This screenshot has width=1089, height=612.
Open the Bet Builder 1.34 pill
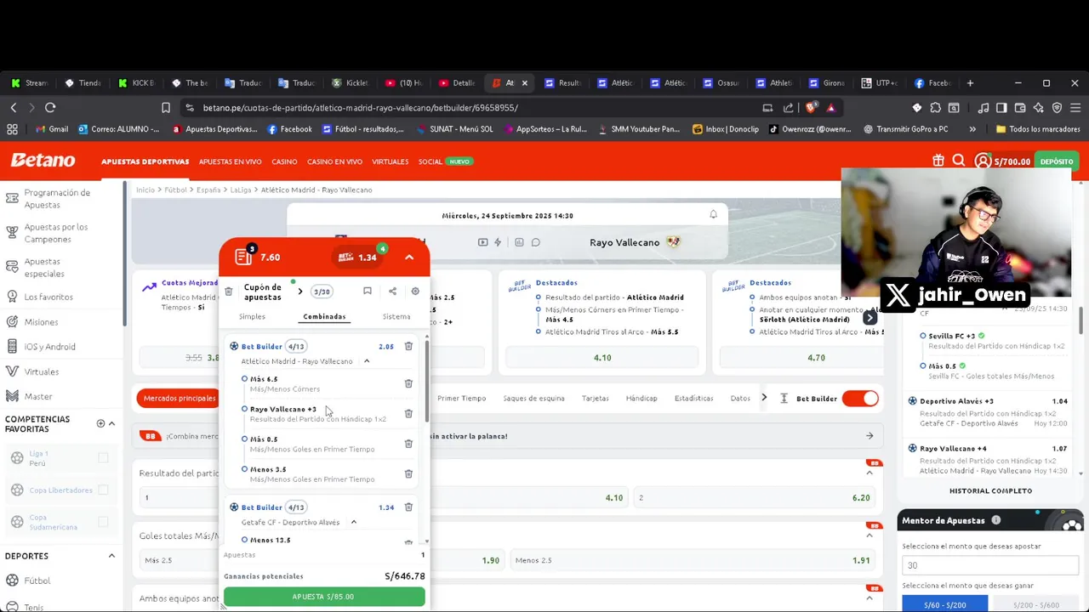(x=357, y=257)
